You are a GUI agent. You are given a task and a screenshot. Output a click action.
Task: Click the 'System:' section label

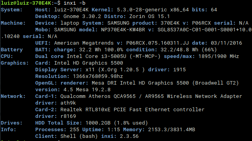pos(12,10)
